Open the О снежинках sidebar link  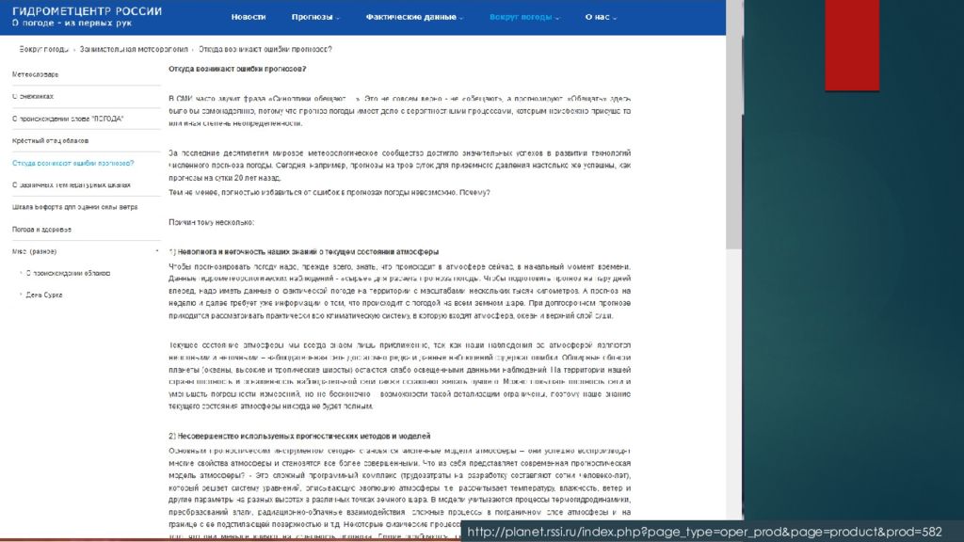tap(33, 97)
